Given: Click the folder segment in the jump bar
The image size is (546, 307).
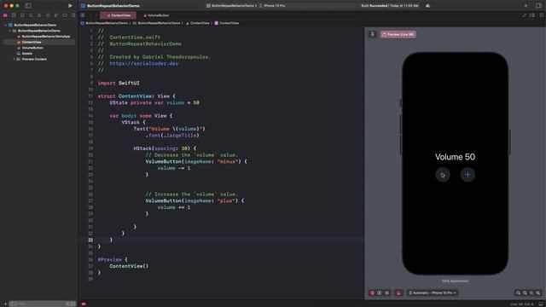Looking at the screenshot, I should tap(156, 23).
